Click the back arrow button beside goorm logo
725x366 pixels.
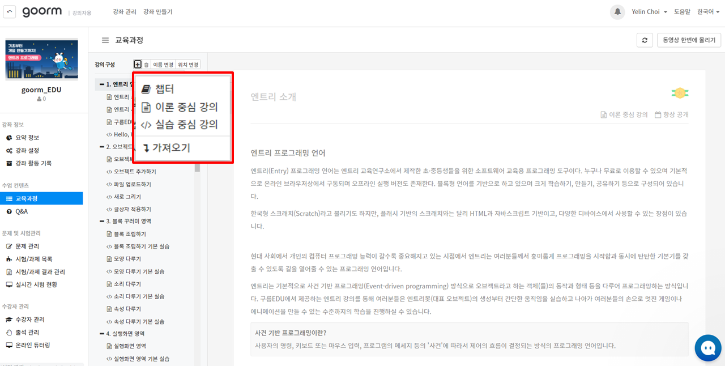tap(10, 12)
